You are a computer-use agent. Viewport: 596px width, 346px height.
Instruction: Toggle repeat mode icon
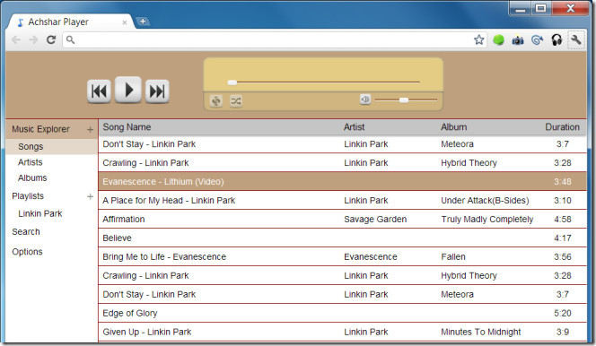coord(216,101)
